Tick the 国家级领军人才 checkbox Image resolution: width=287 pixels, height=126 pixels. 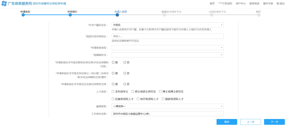pyautogui.click(x=163, y=99)
